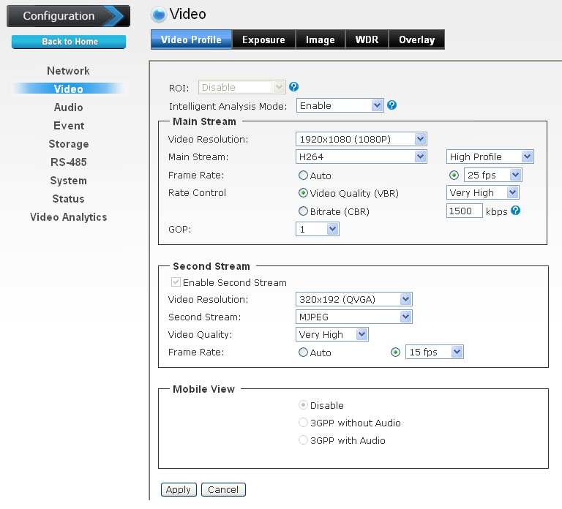Switch to the Overlay tab
This screenshot has width=562, height=509.
click(417, 39)
